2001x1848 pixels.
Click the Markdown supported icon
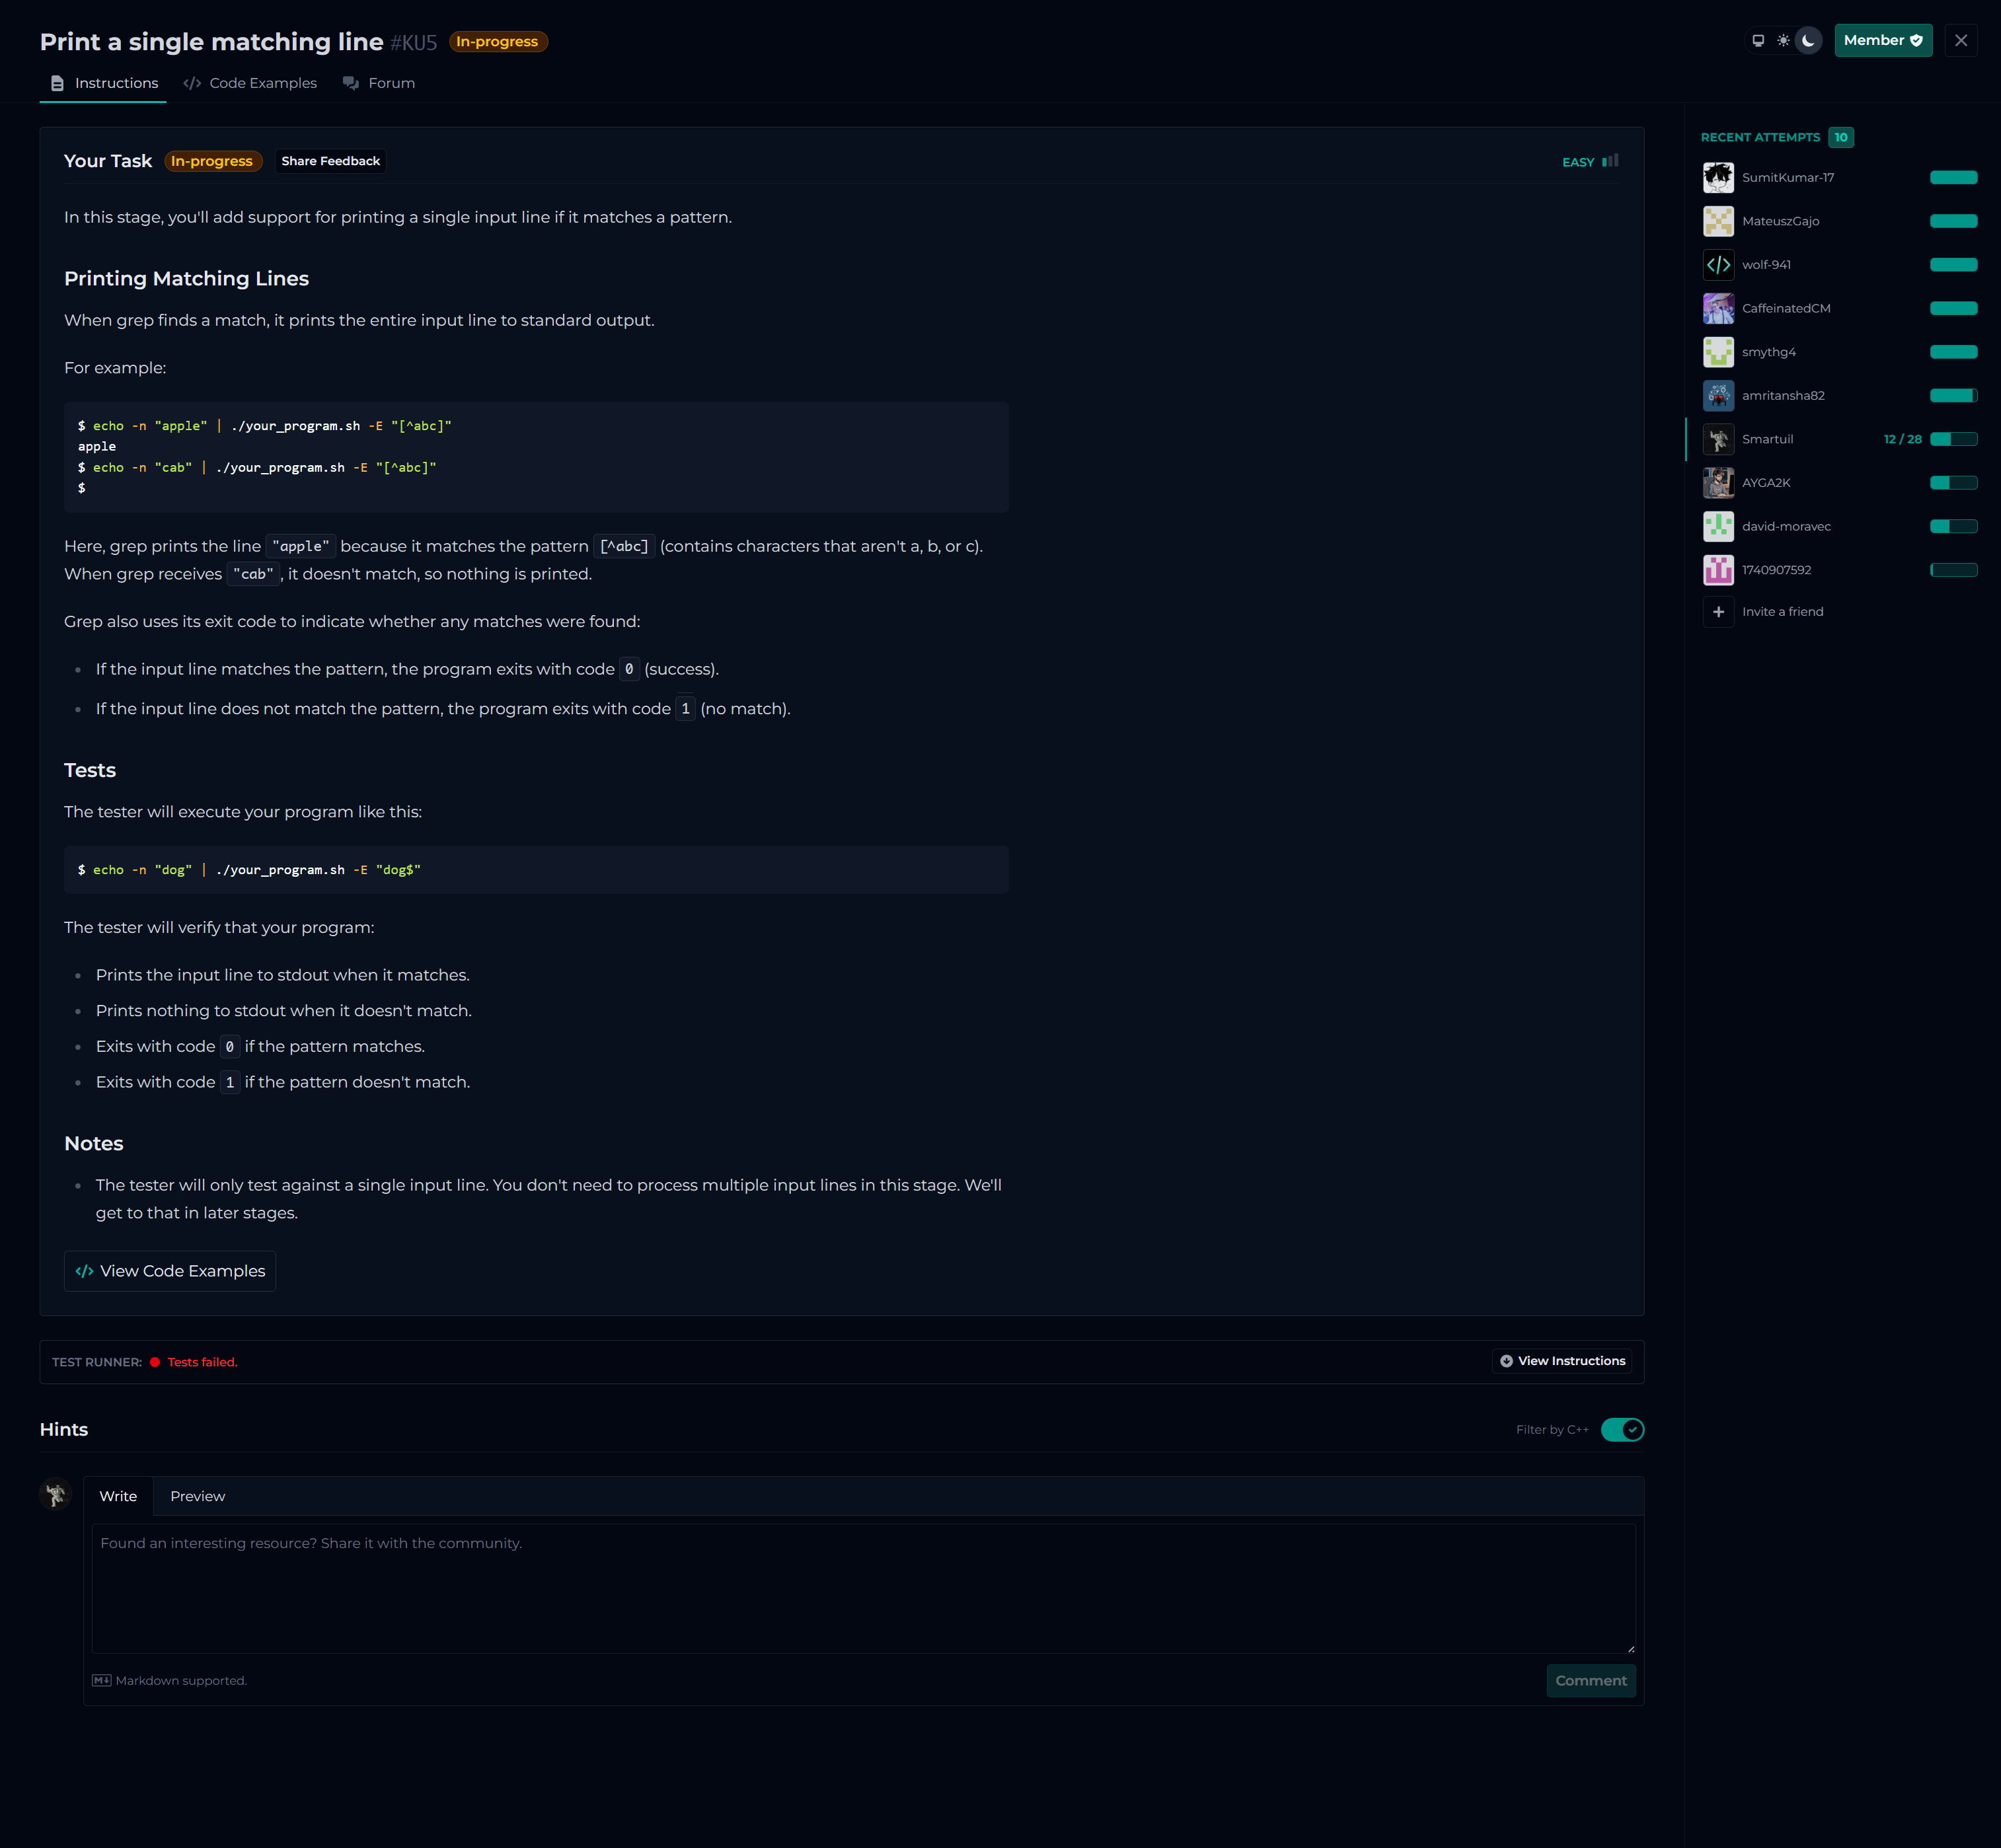[x=101, y=1681]
